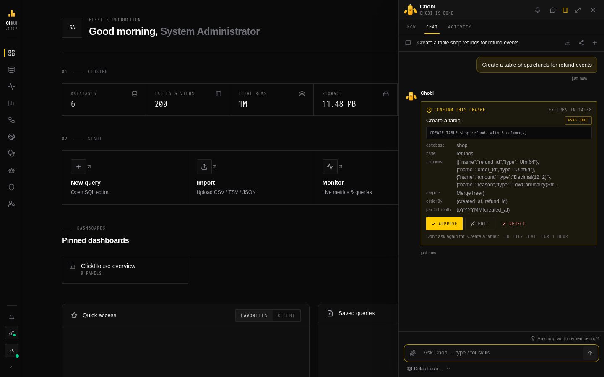
Task: Open the Monitor card
Action: tap(356, 178)
